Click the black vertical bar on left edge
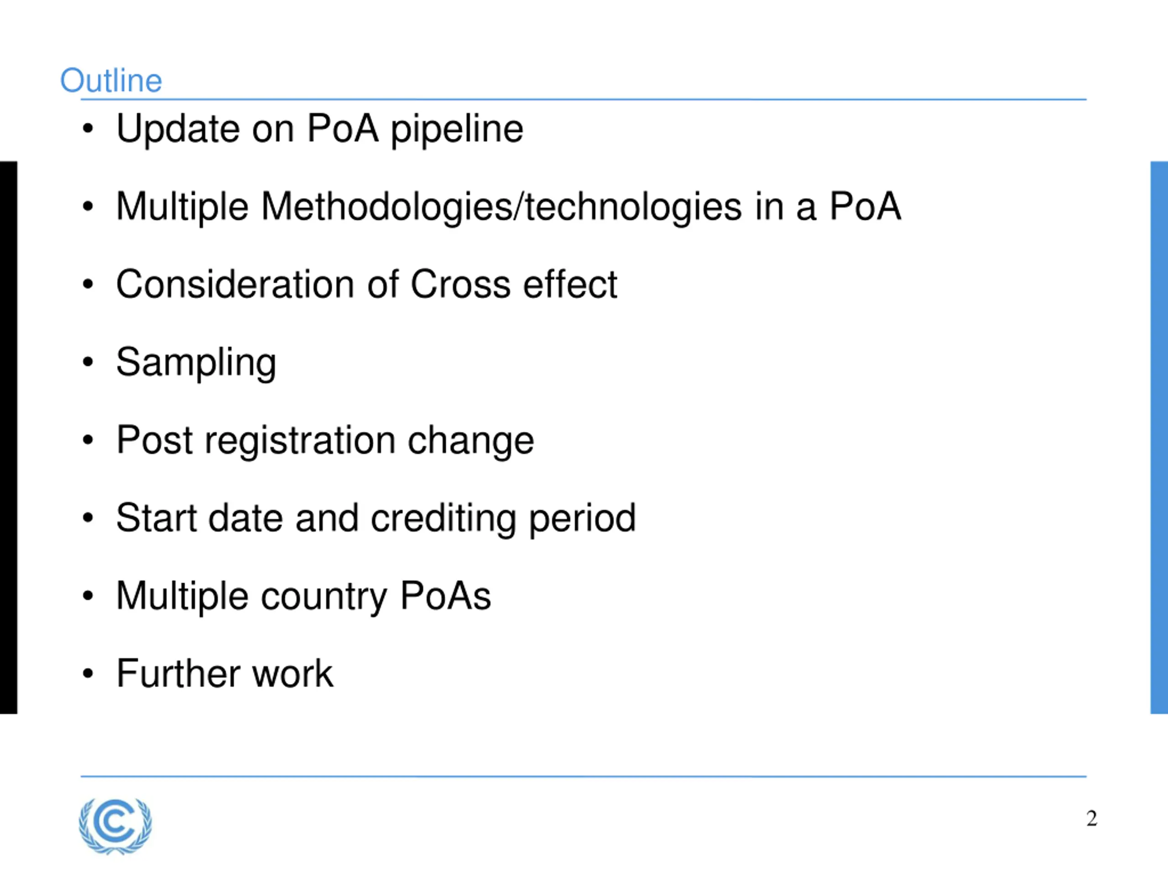The width and height of the screenshot is (1168, 876). point(9,438)
